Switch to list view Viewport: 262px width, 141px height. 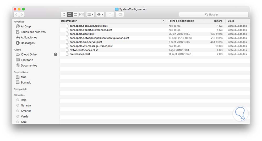[69, 14]
